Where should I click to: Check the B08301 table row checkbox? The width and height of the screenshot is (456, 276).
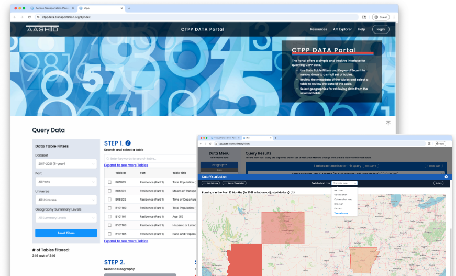coord(109,191)
